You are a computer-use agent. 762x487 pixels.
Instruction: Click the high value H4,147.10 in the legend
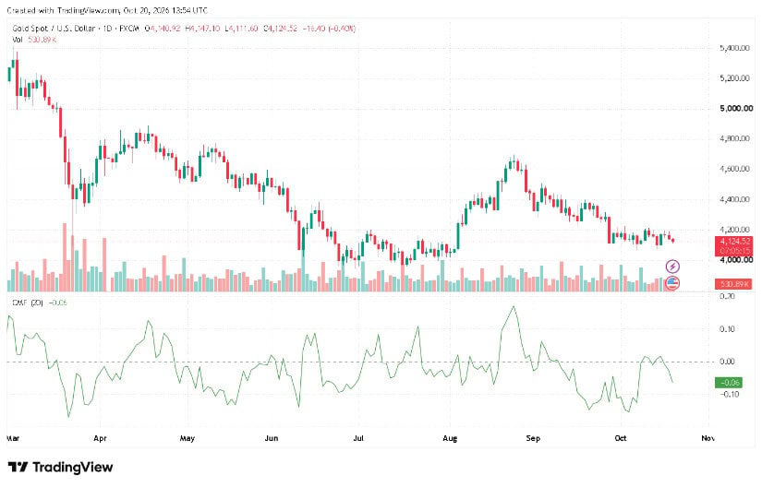[202, 29]
